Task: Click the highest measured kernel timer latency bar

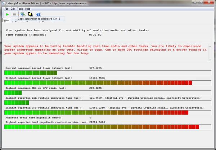Action: pyautogui.click(x=98, y=83)
